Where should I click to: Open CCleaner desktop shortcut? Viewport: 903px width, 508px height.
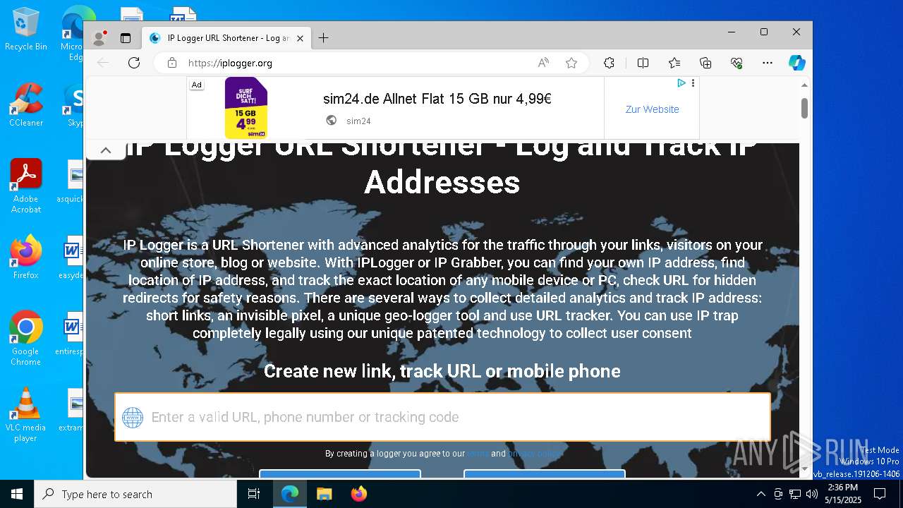point(25,104)
